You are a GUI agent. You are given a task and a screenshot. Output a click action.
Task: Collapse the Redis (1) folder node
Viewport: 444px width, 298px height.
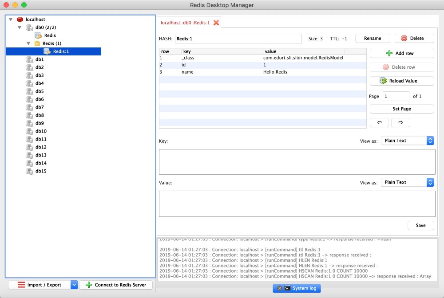point(28,43)
